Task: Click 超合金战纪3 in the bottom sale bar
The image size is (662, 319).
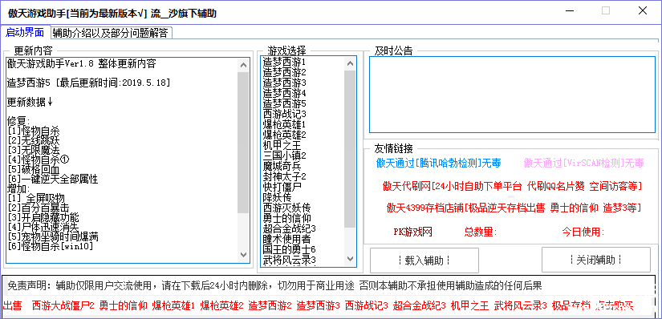Action: (x=419, y=305)
